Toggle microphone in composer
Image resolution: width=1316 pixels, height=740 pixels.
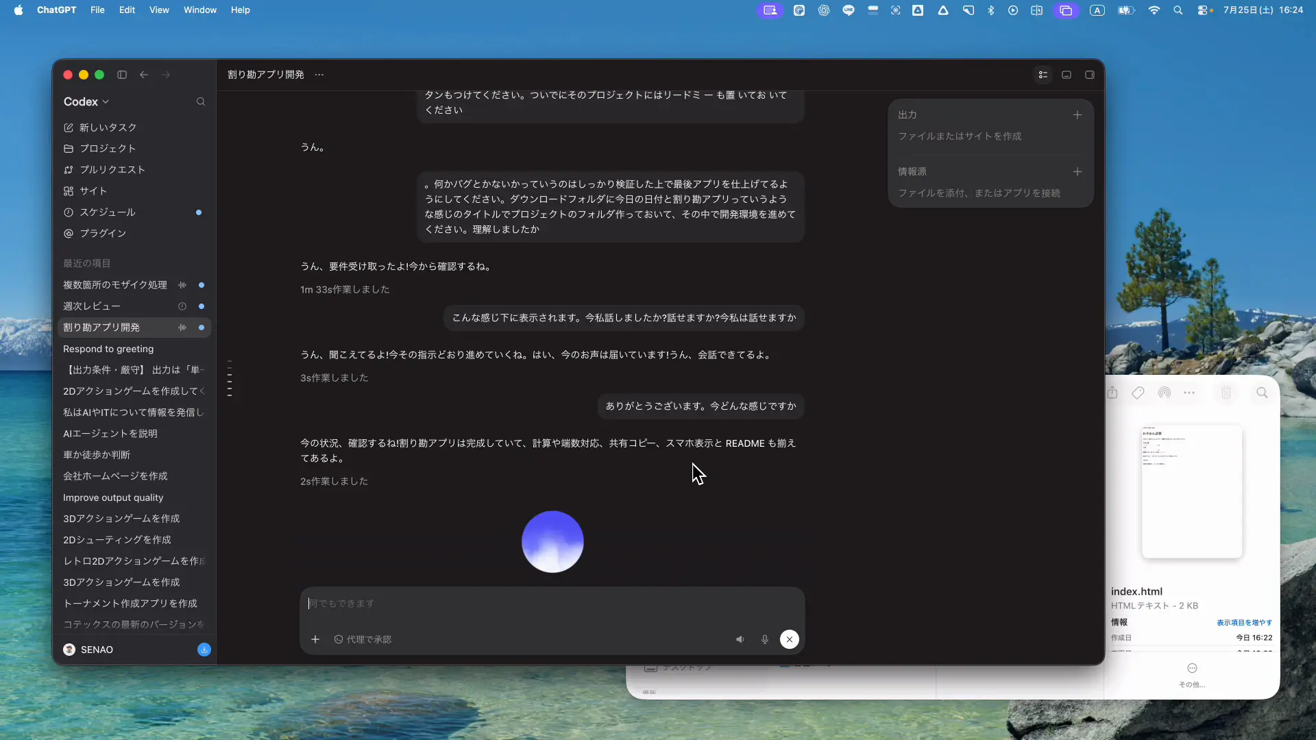tap(765, 639)
